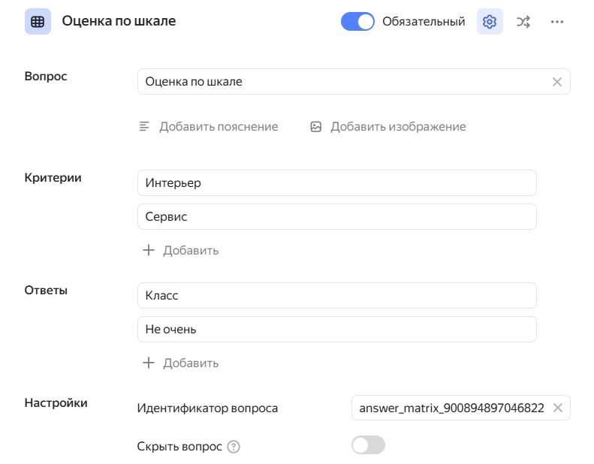Click plus icon under Ответы list
Screen dimensions: 594x464
[149, 363]
